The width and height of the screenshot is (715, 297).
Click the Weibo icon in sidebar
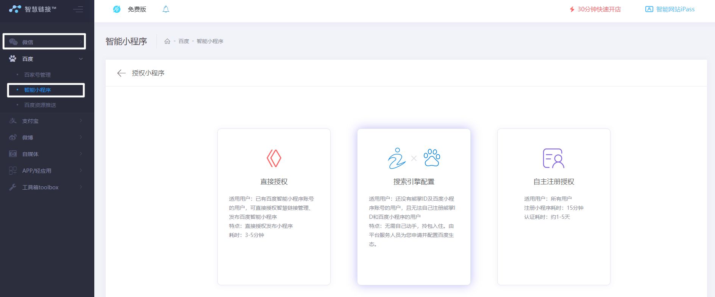pos(13,137)
